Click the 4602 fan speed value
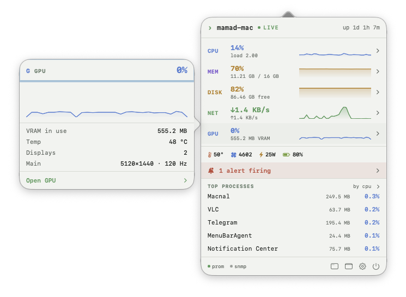The width and height of the screenshot is (406, 297). tap(245, 155)
